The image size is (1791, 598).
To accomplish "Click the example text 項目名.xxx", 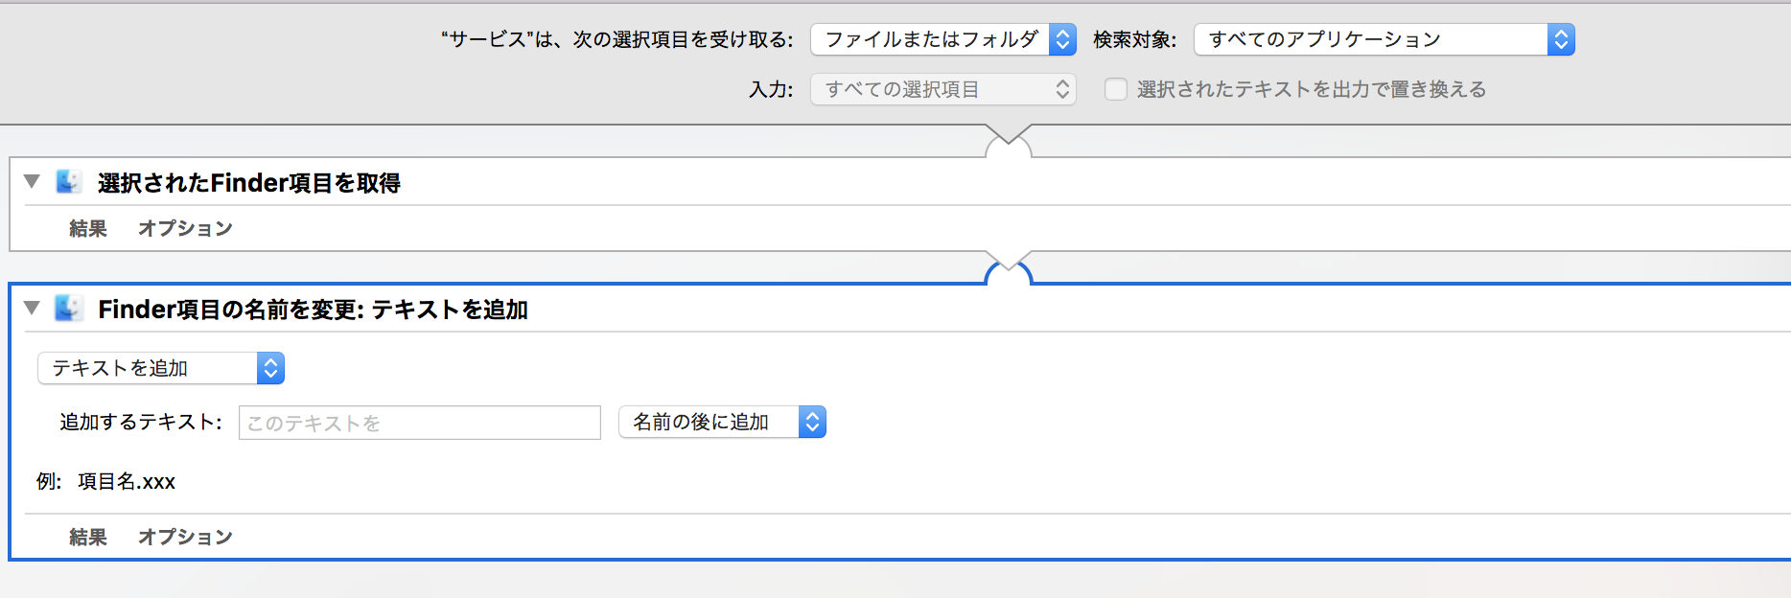I will [x=127, y=481].
